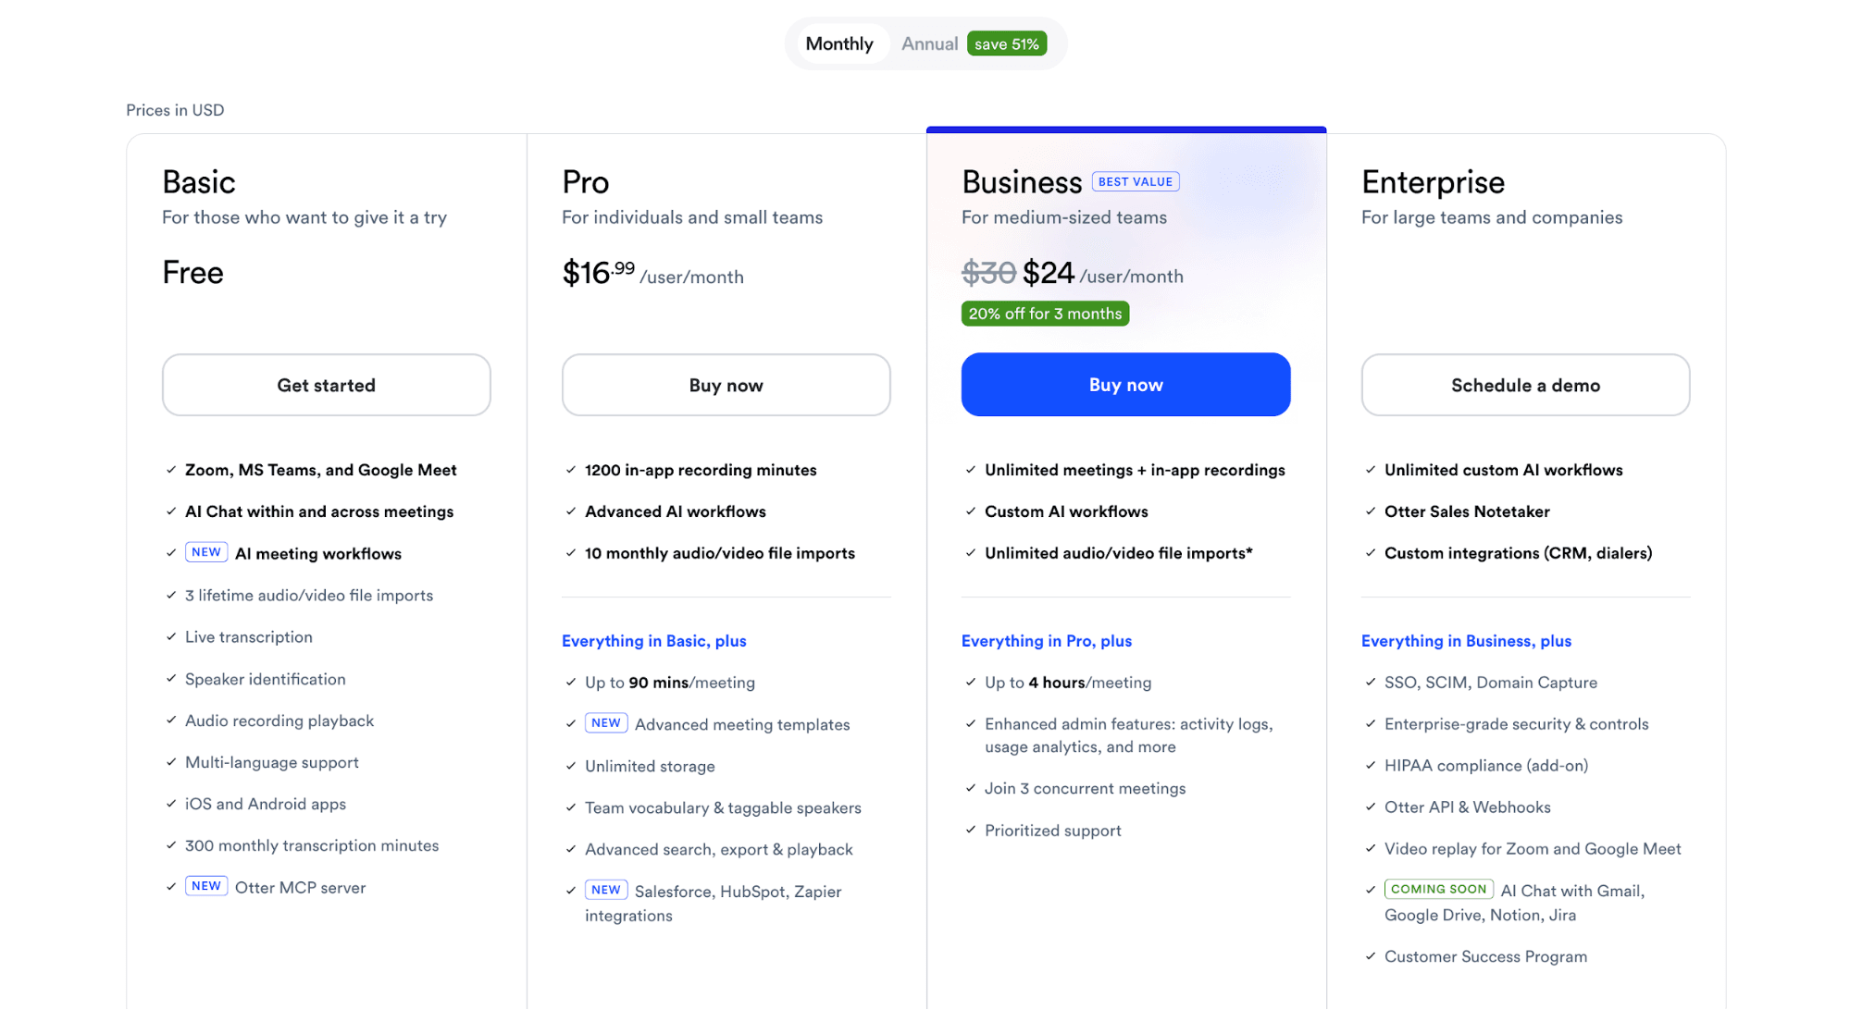
Task: Switch to Annual billing
Action: click(929, 43)
